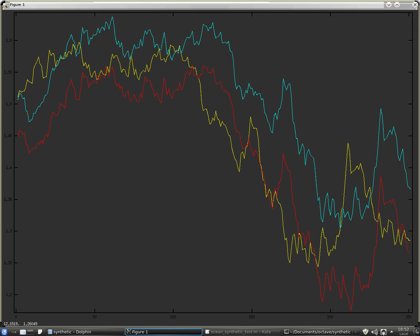Open the ocean_synthetic_test.m – Kate taskbar entry
420x336 pixels.
(x=242, y=332)
